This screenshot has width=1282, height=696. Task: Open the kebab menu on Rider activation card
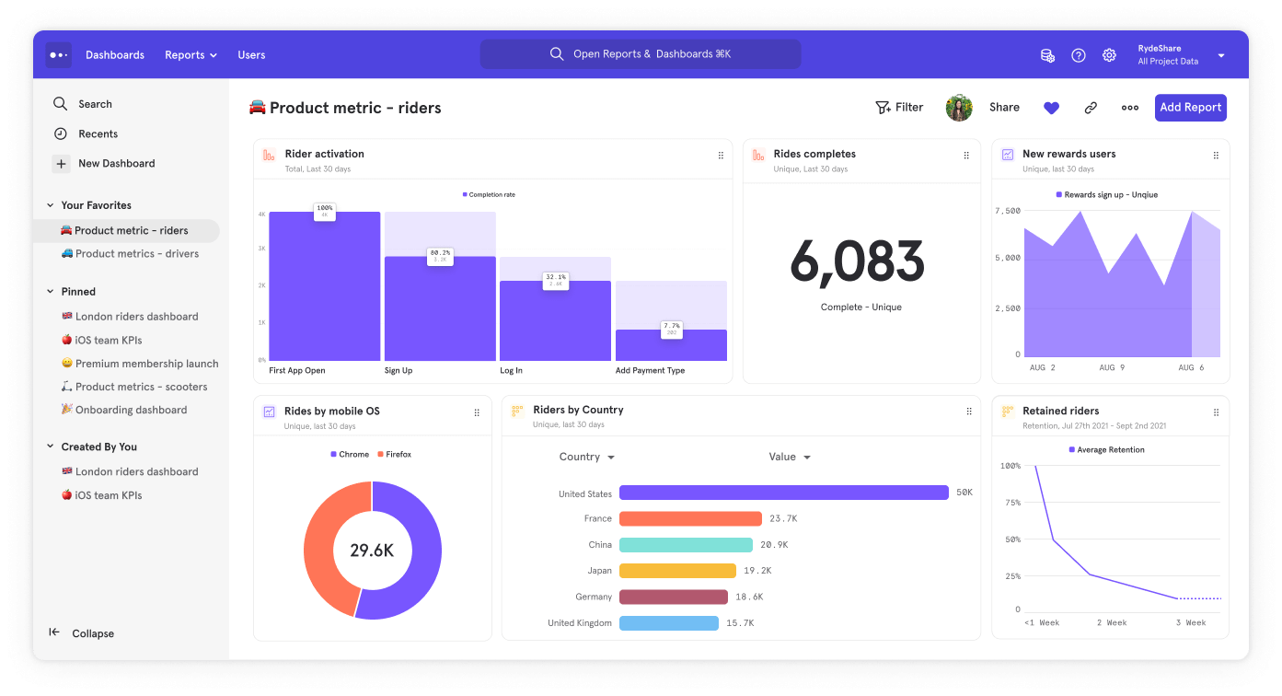click(x=721, y=154)
